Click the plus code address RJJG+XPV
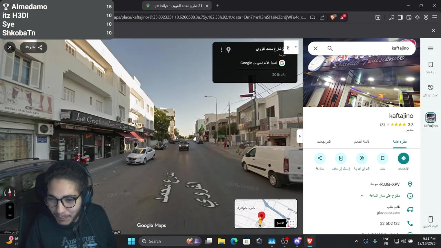The height and width of the screenshot is (248, 441). pyautogui.click(x=385, y=184)
